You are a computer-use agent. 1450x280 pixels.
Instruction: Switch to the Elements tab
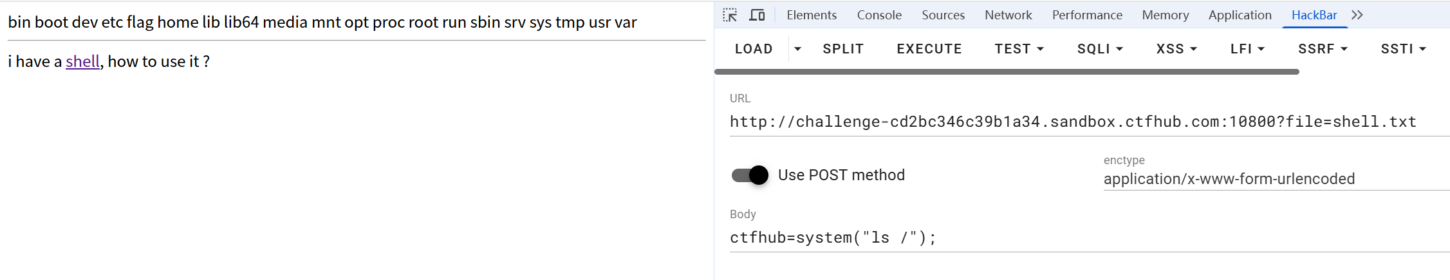click(x=812, y=15)
